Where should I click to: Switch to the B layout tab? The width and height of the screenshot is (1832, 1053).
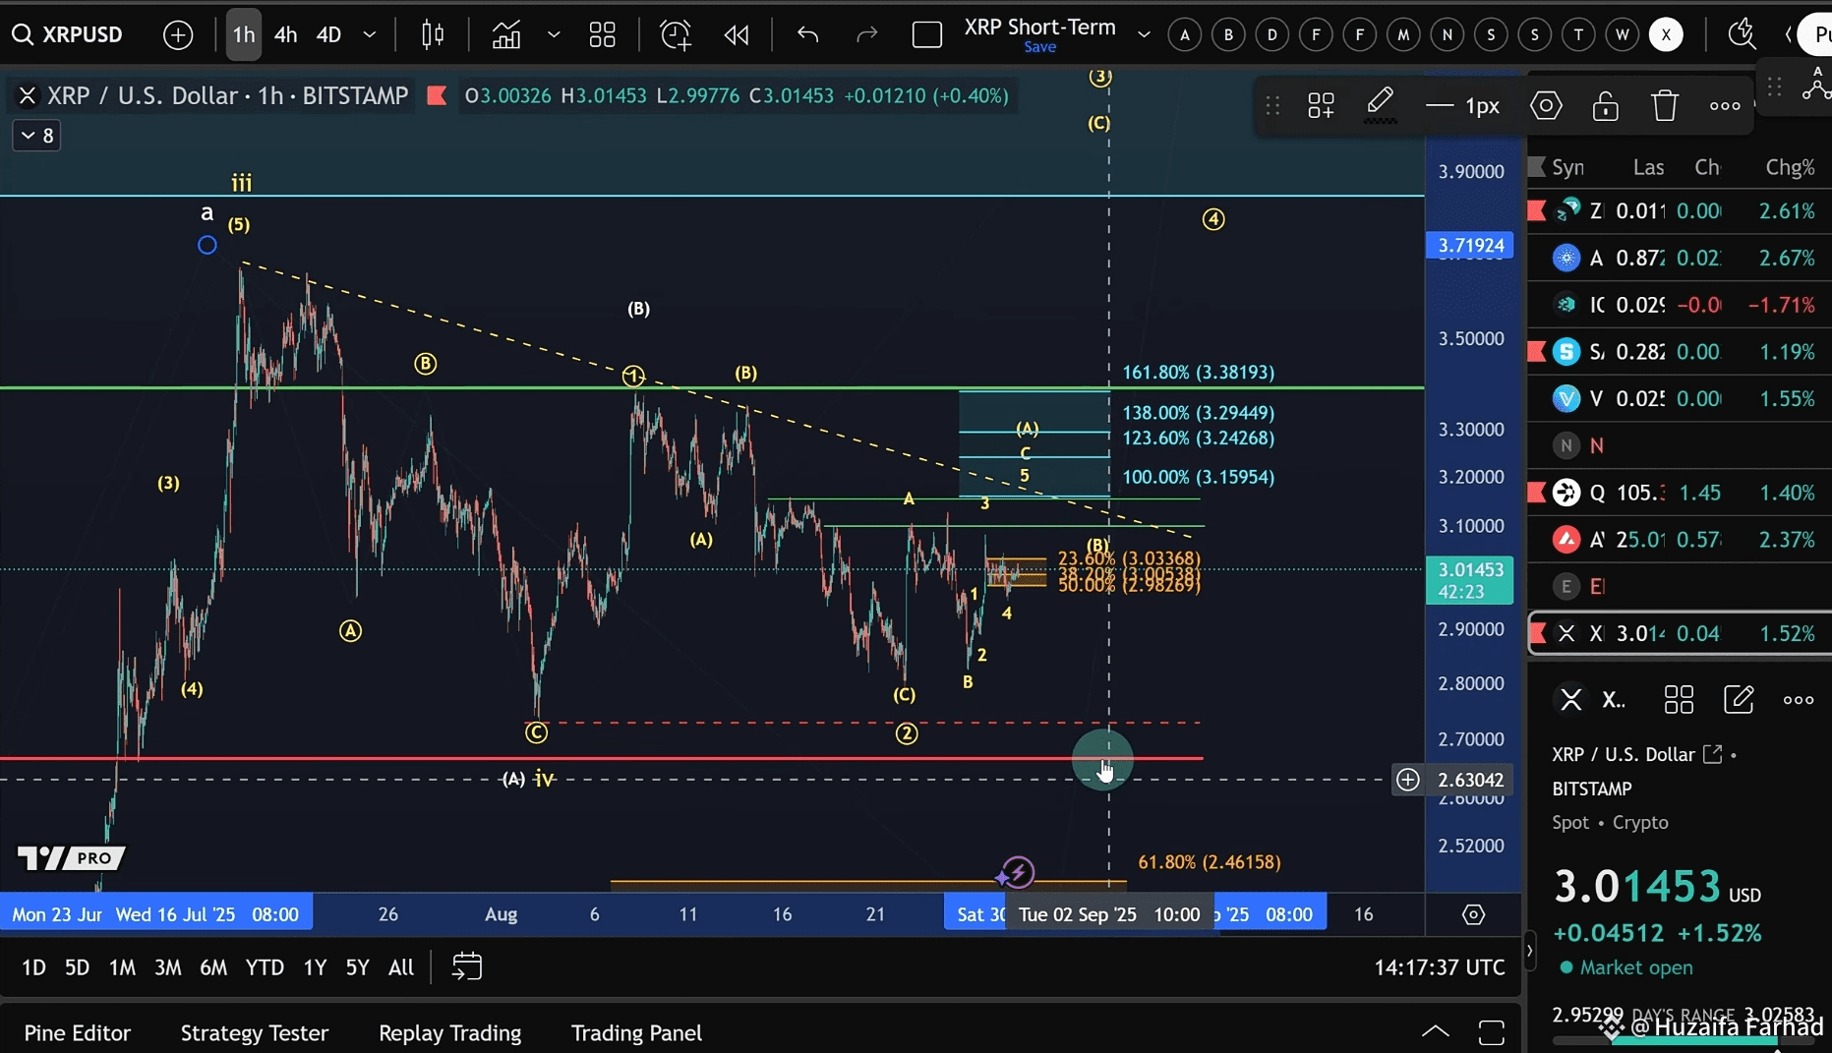1228,35
